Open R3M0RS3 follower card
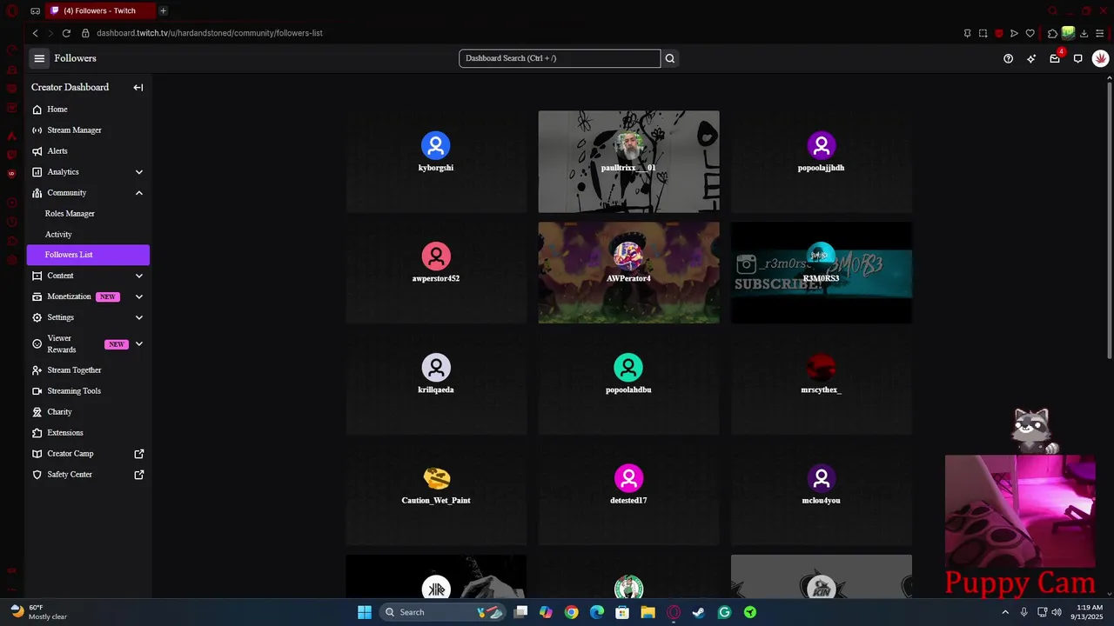Image resolution: width=1114 pixels, height=626 pixels. pyautogui.click(x=821, y=272)
